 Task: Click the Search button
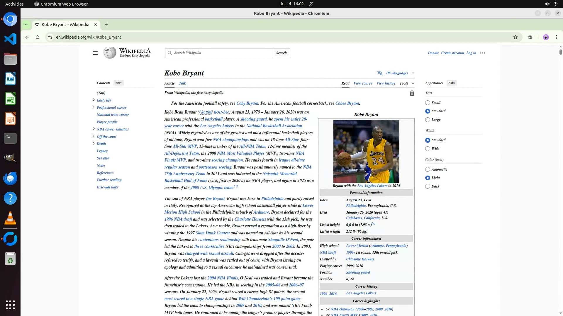281,53
